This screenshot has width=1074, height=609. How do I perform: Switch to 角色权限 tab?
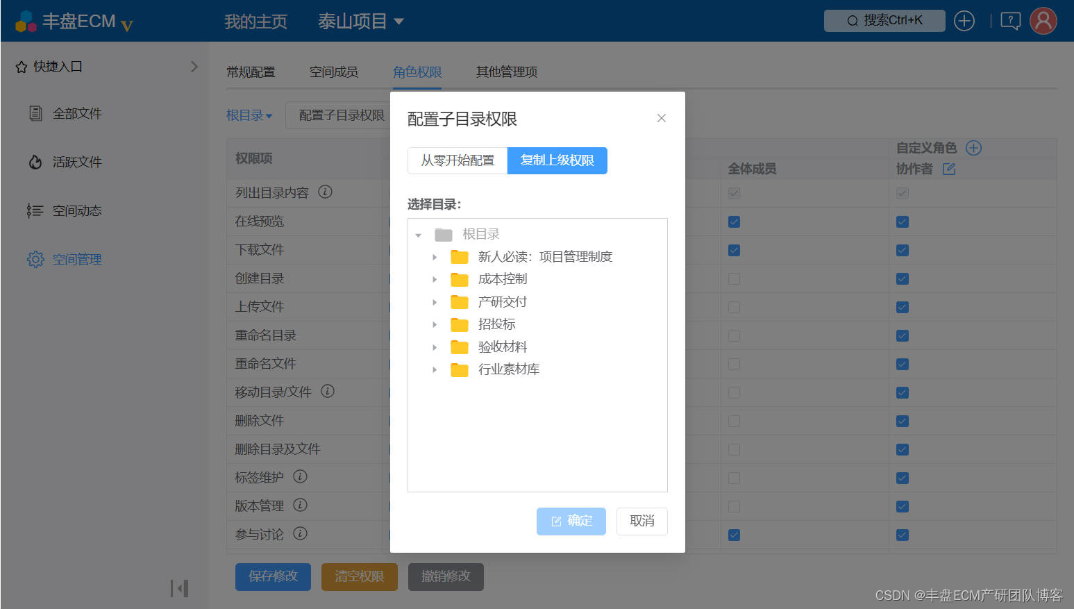[417, 72]
